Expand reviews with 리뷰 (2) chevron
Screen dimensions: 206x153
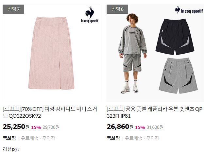tap(11, 149)
